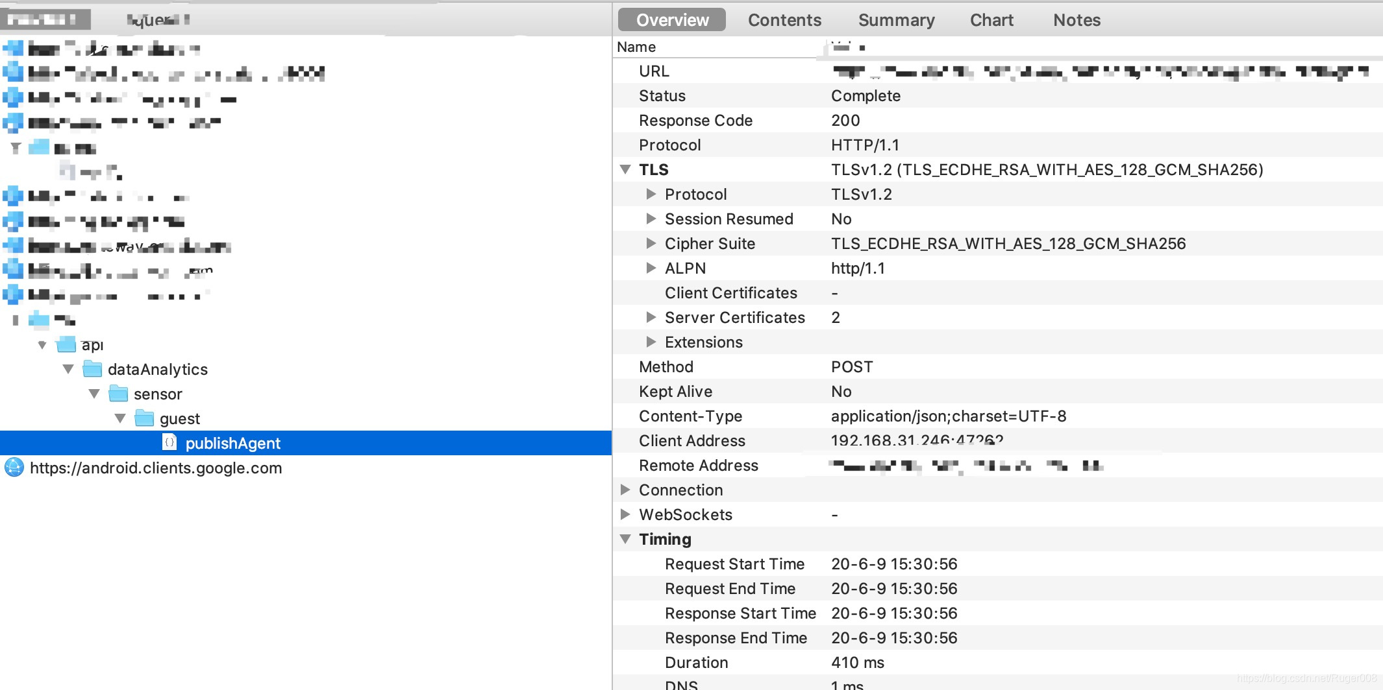Viewport: 1383px width, 690px height.
Task: Collapse the guest folder arrow
Action: (x=120, y=418)
